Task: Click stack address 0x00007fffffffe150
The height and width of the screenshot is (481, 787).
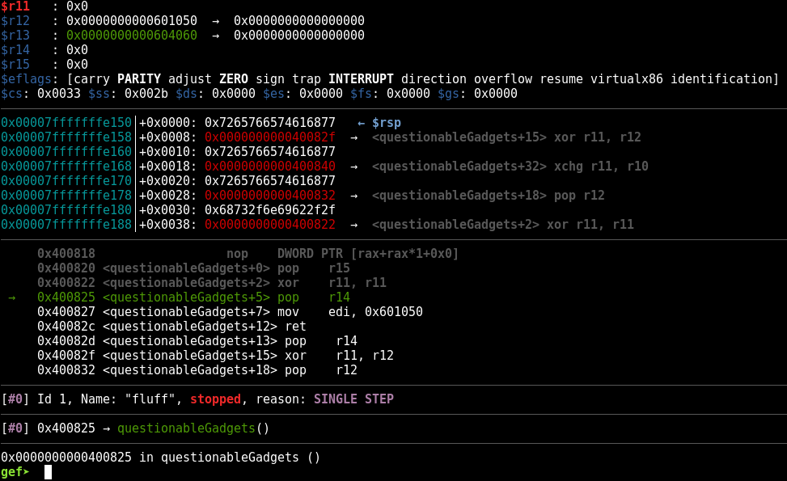Action: coord(66,122)
